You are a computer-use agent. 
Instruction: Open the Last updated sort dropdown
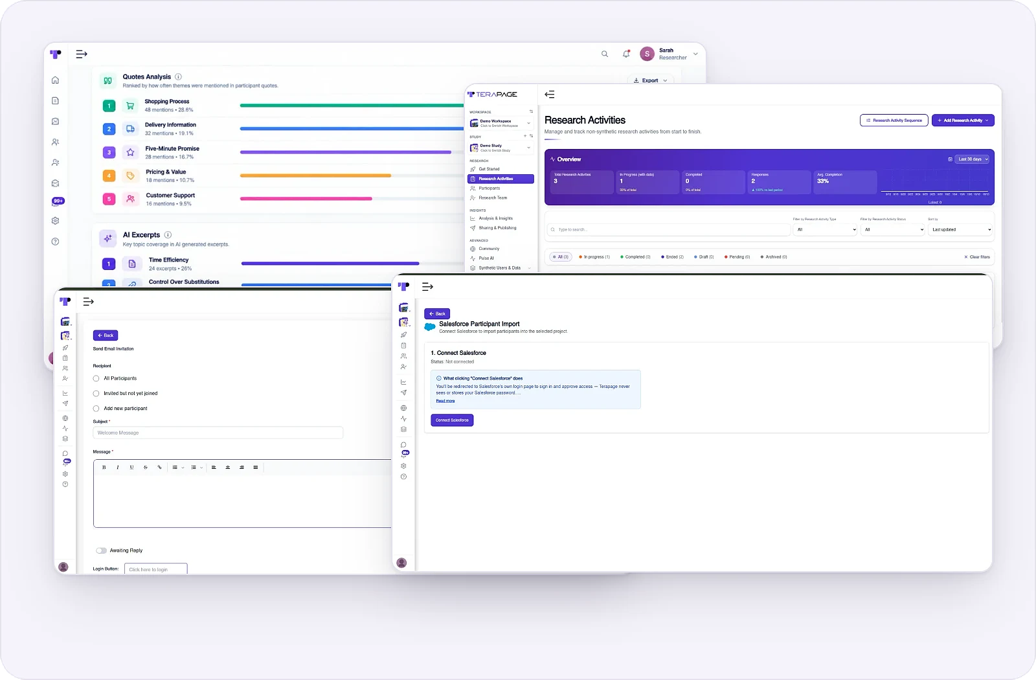point(961,229)
